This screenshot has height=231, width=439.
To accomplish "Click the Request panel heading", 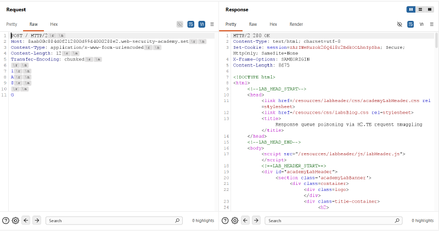I will point(16,9).
